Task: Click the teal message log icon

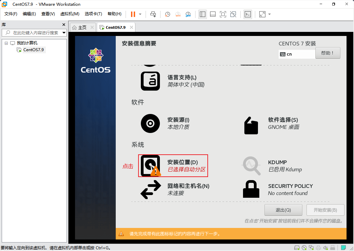Action: (343, 248)
